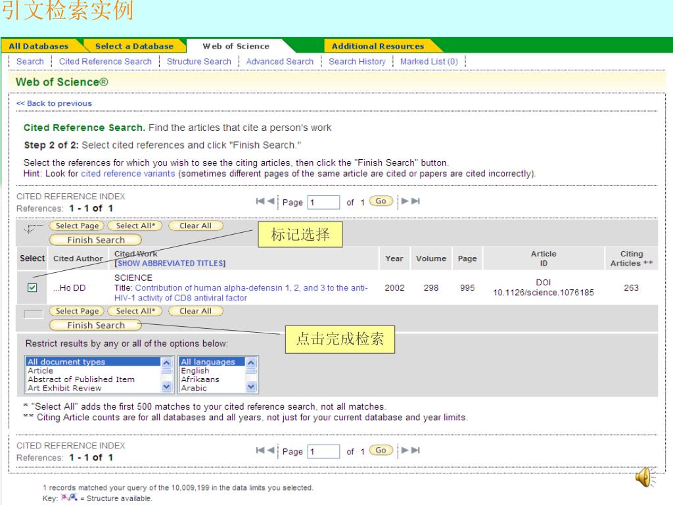The height and width of the screenshot is (505, 673).
Task: Click cited author ...Ho DD
Action: [70, 288]
